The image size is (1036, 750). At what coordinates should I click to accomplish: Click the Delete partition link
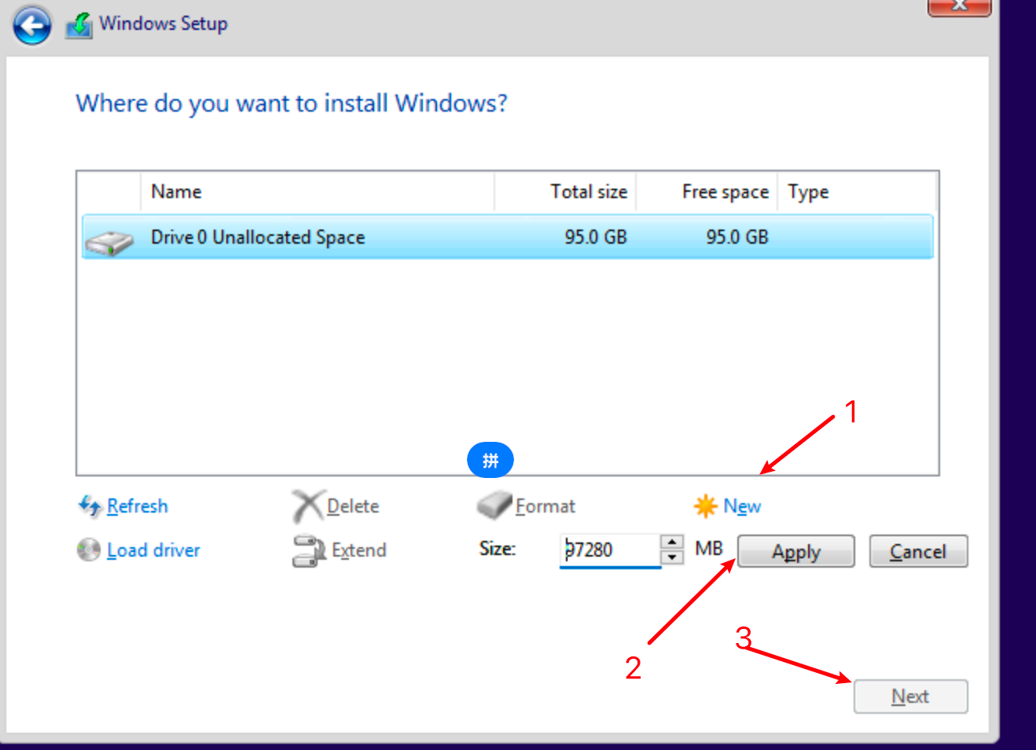(353, 506)
